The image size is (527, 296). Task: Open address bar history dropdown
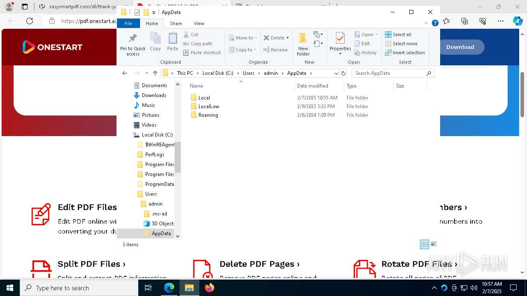(x=336, y=73)
